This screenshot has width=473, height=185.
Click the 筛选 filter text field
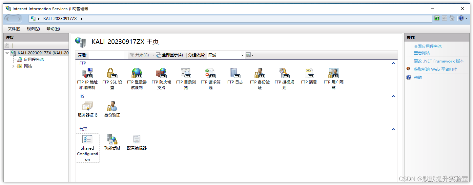[x=106, y=55]
